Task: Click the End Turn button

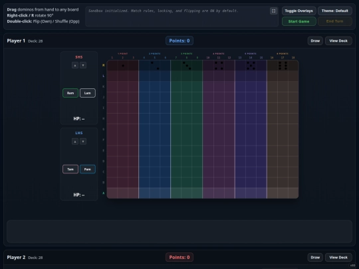Action: [334, 21]
